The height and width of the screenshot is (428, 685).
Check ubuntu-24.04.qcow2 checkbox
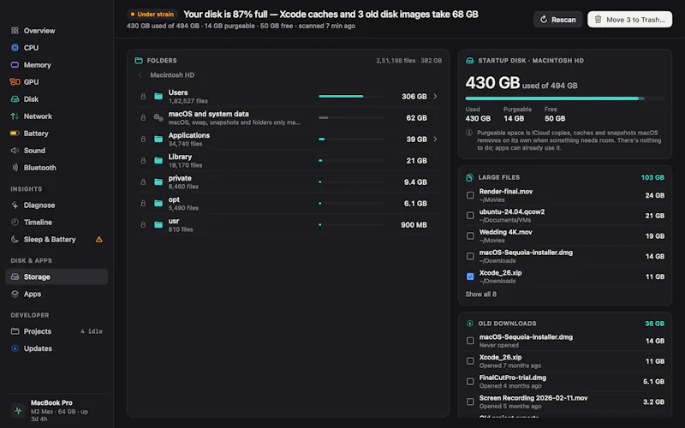[x=470, y=216]
